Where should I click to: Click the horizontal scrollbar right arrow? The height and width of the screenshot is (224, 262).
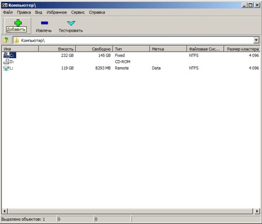point(257,211)
